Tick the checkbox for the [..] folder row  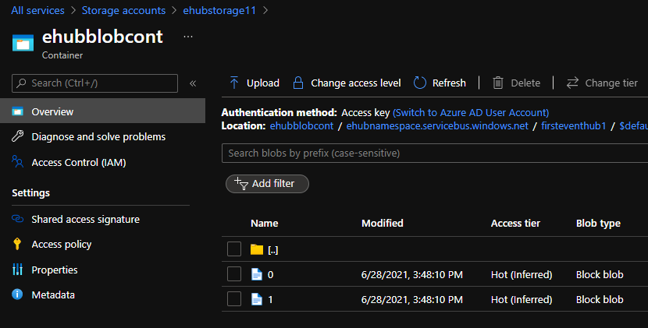click(x=234, y=249)
